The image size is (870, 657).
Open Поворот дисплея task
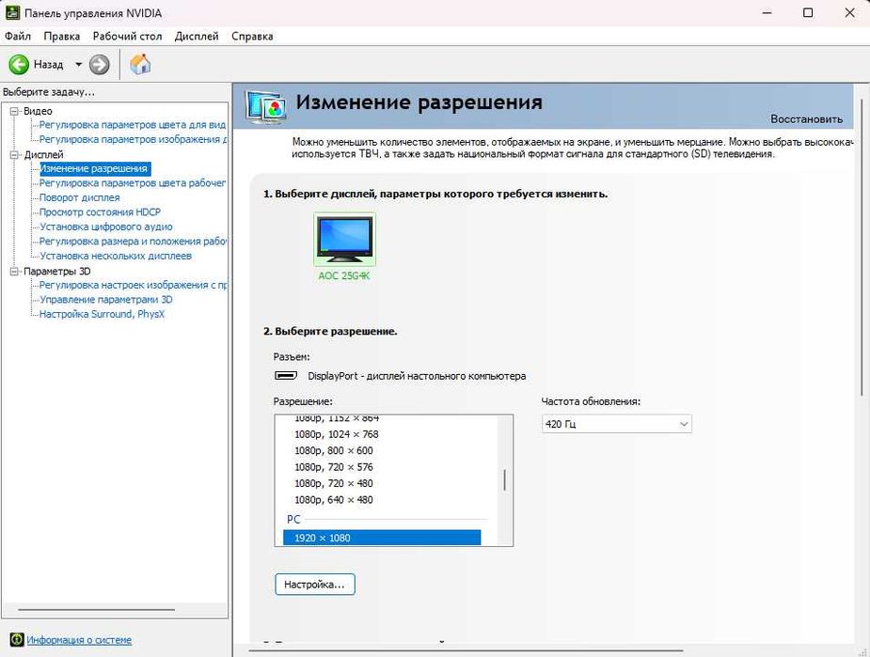(x=79, y=197)
